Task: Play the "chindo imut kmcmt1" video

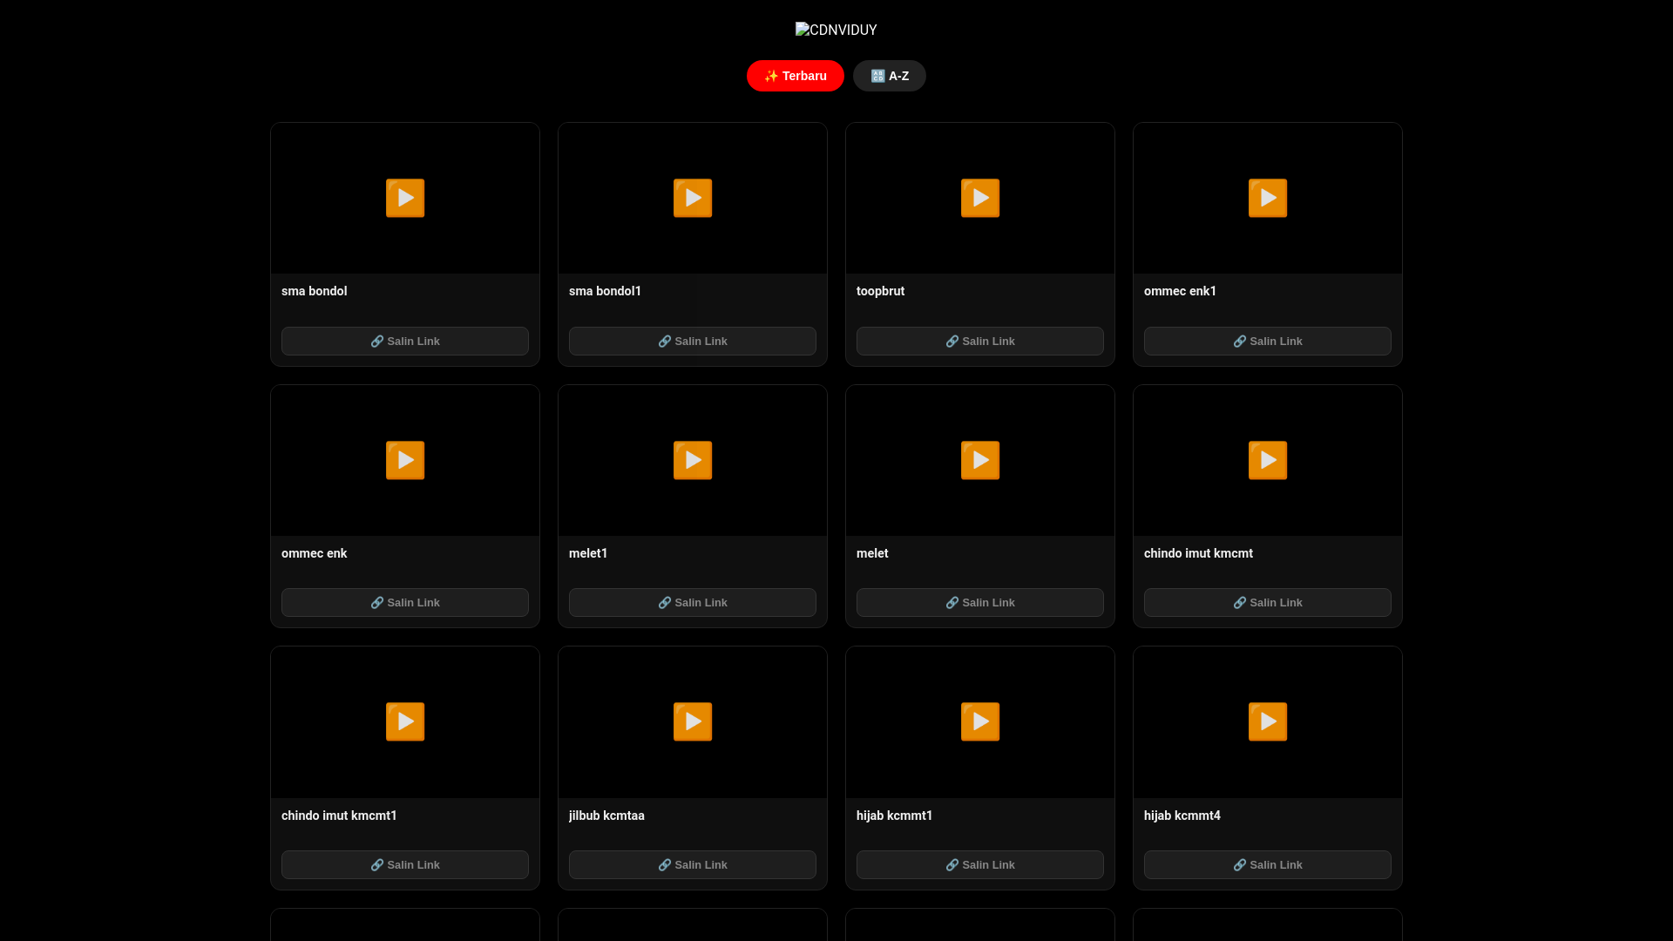Action: point(405,721)
